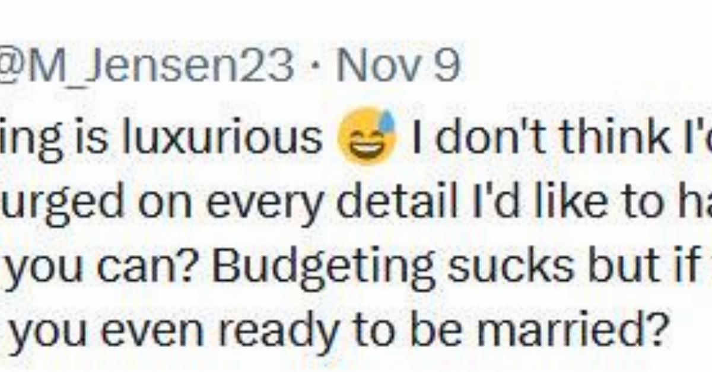
Task: Open the Nov 9 timestamp link
Action: (398, 66)
